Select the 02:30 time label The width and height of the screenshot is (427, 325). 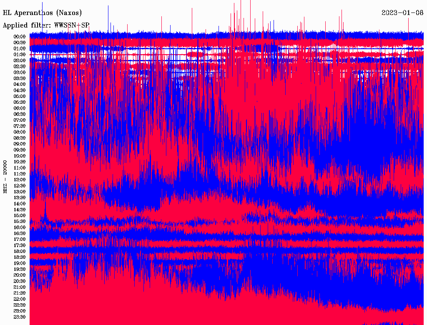click(20, 67)
